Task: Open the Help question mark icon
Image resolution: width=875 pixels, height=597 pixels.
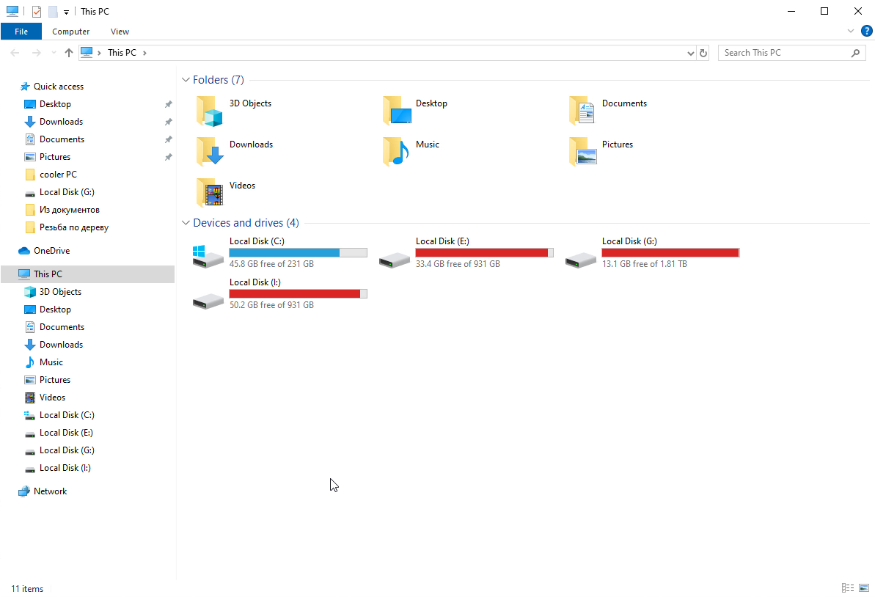Action: tap(867, 32)
